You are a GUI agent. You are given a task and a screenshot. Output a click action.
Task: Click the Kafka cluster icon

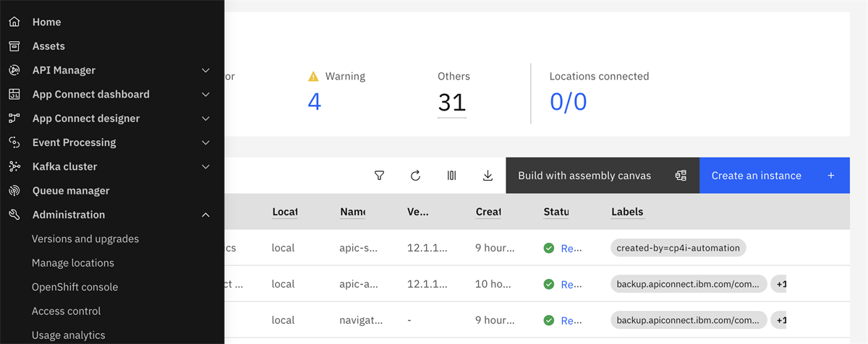(14, 166)
